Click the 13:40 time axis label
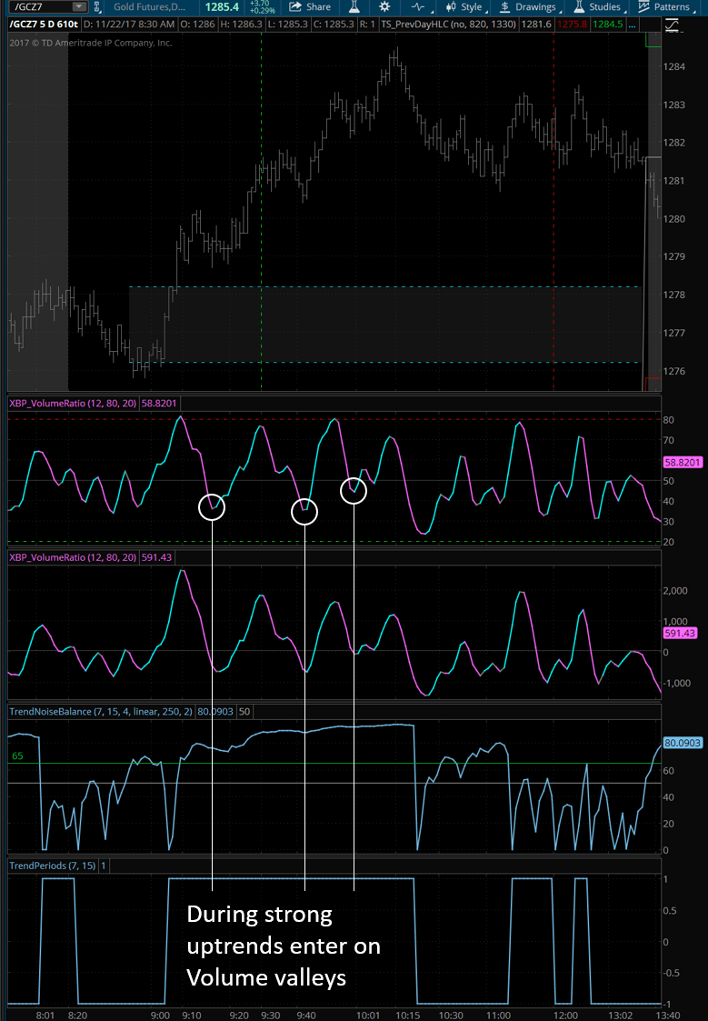The image size is (708, 1021). (668, 1016)
